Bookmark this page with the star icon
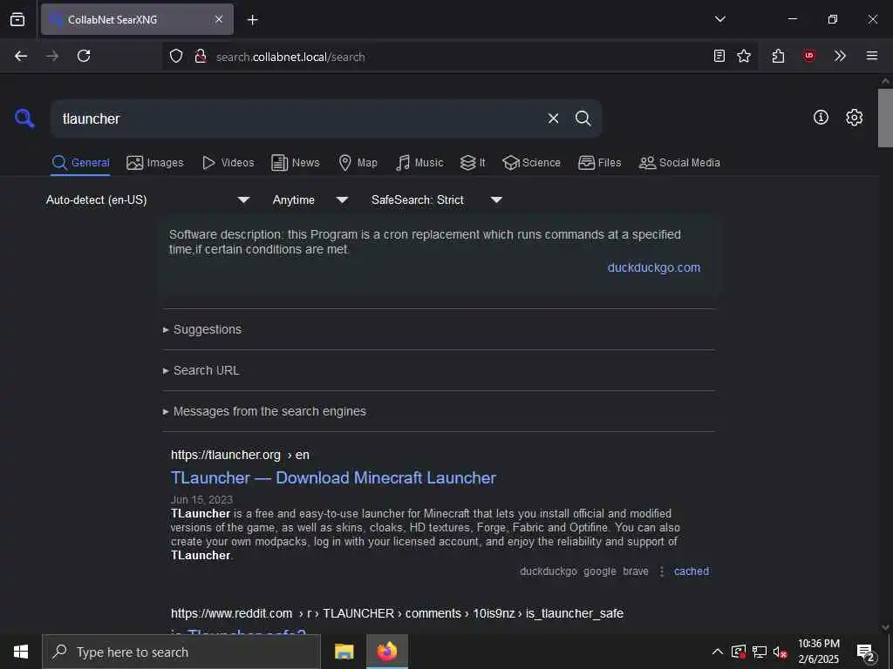The width and height of the screenshot is (893, 669). click(744, 56)
